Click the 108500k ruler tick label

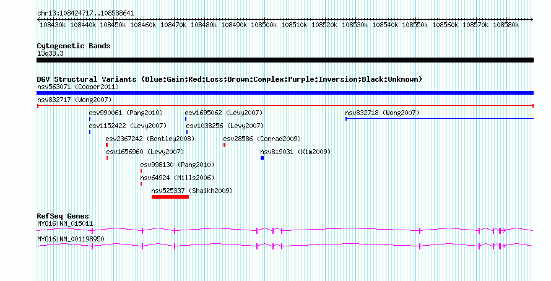click(264, 25)
